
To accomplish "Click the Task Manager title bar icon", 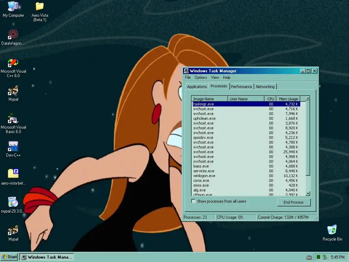I will [x=186, y=71].
